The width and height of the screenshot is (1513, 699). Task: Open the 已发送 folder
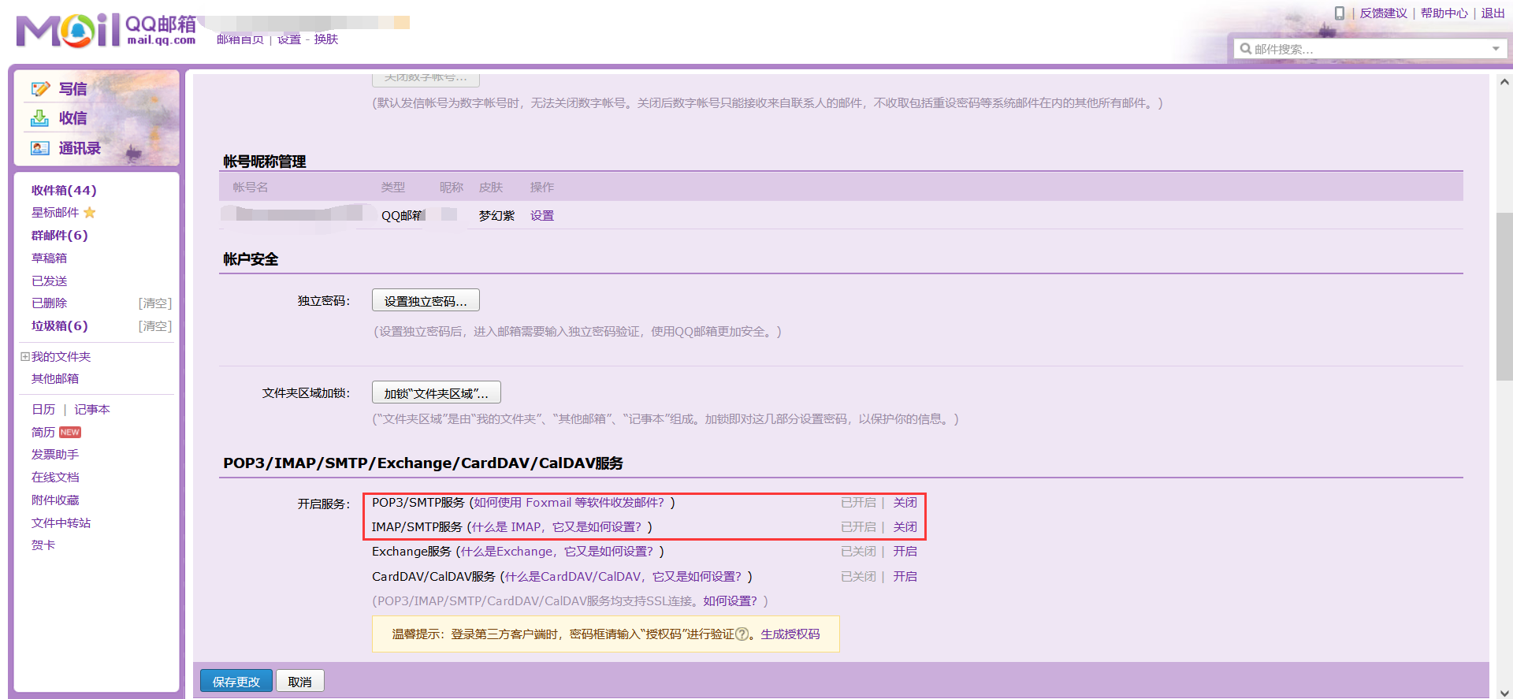(49, 281)
